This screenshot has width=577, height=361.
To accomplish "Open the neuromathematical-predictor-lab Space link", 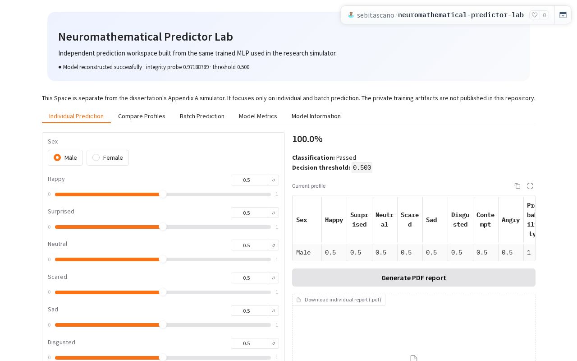I will (x=461, y=15).
